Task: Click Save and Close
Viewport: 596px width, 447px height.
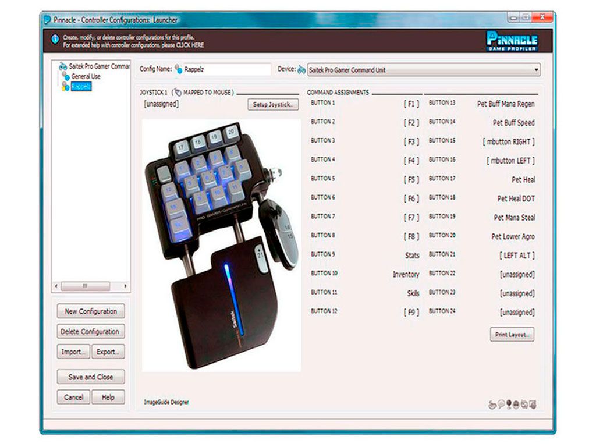Action: [x=90, y=377]
